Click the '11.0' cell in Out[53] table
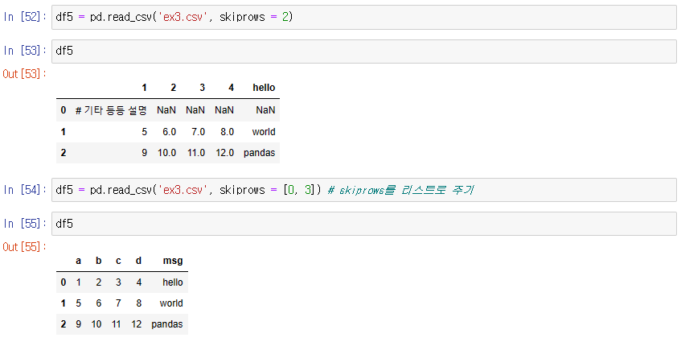 point(196,153)
